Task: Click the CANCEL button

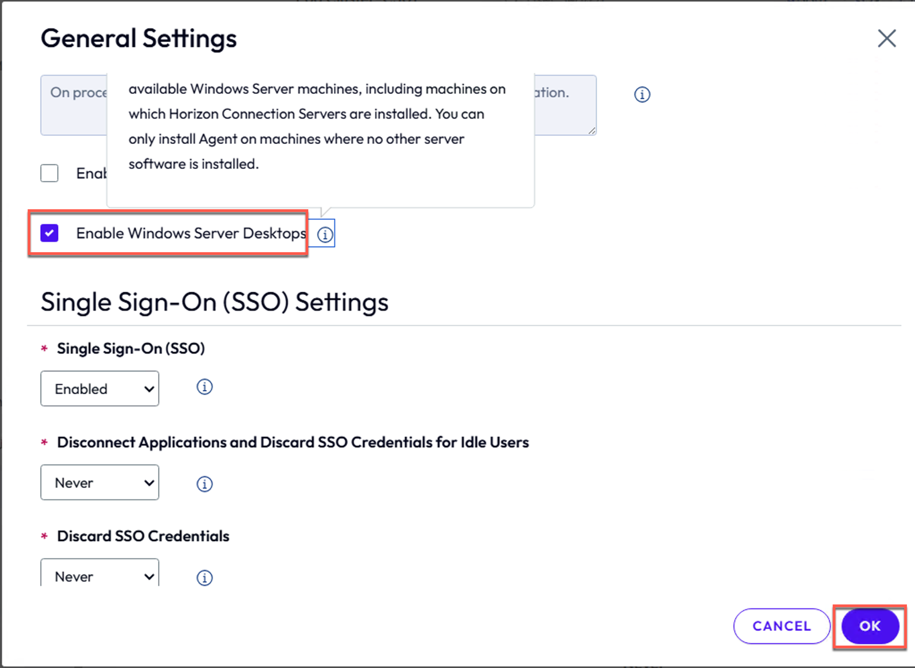Action: (x=782, y=626)
